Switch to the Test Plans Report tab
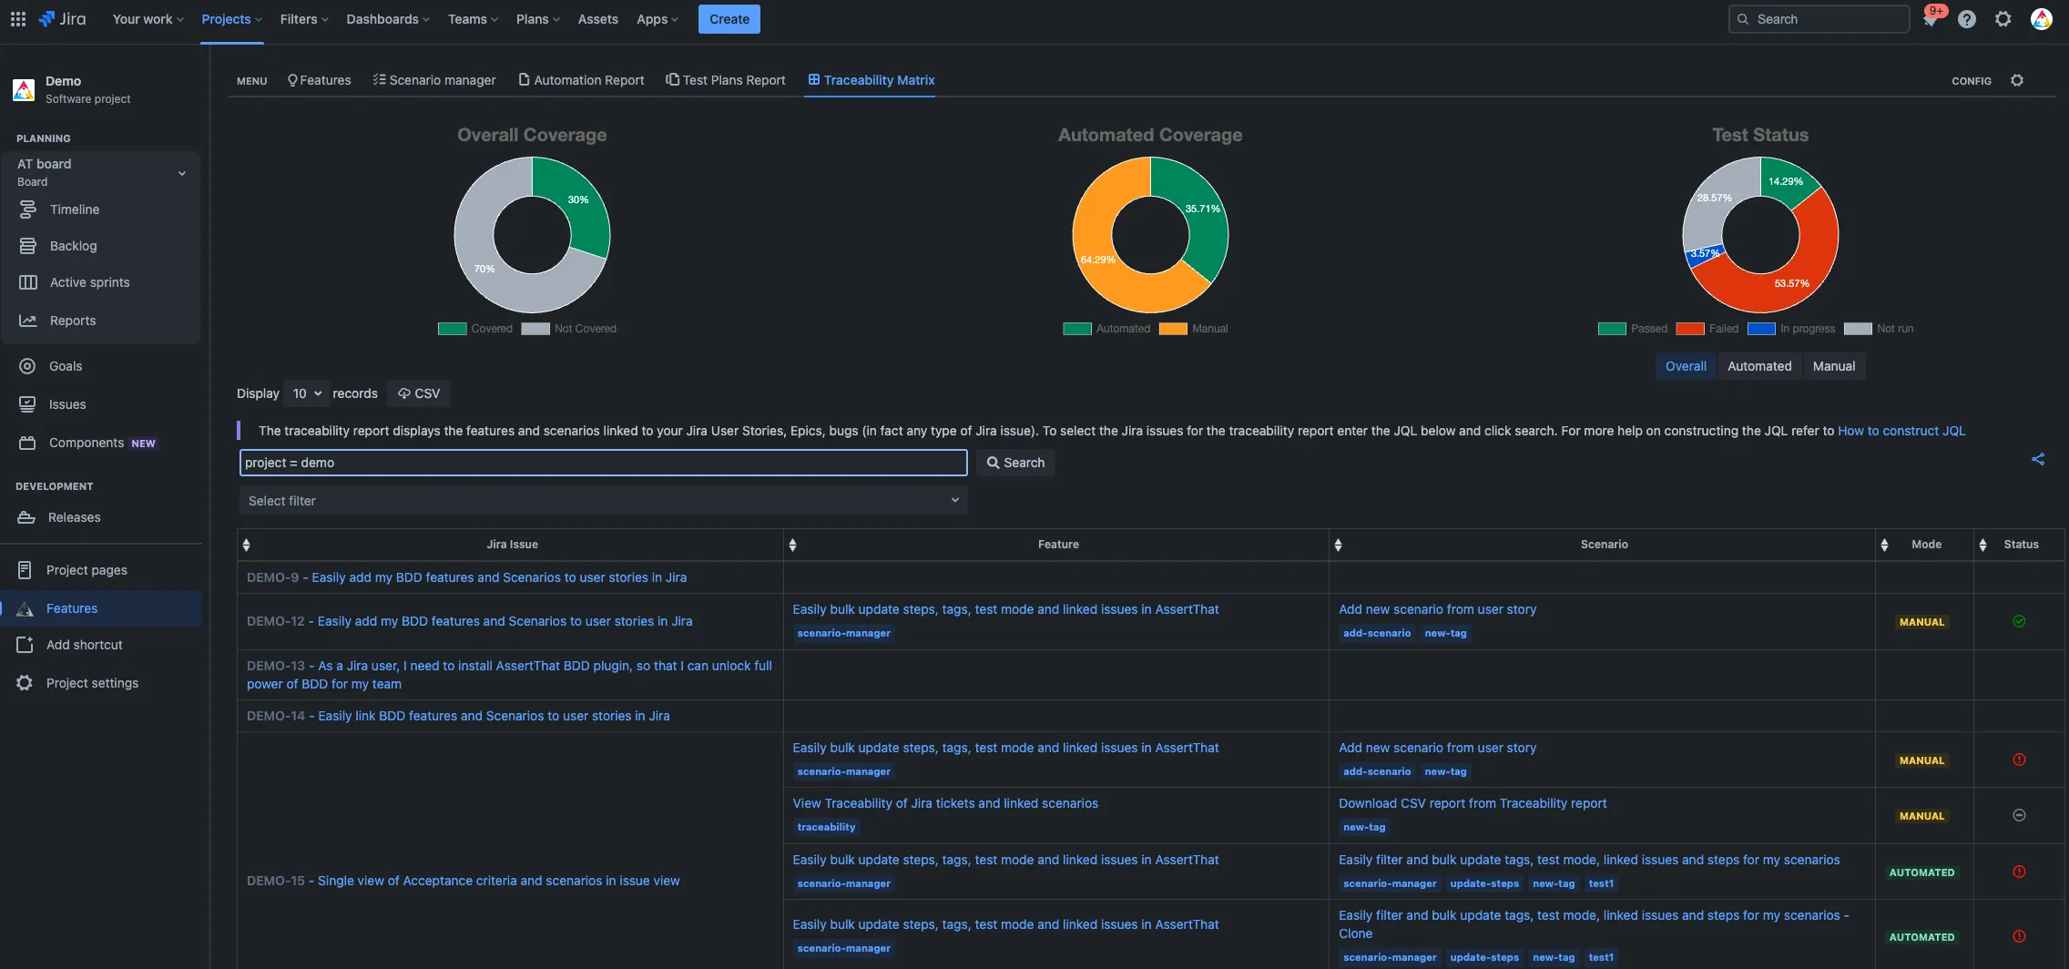Screen dimensions: 2069x969 pyautogui.click(x=726, y=80)
